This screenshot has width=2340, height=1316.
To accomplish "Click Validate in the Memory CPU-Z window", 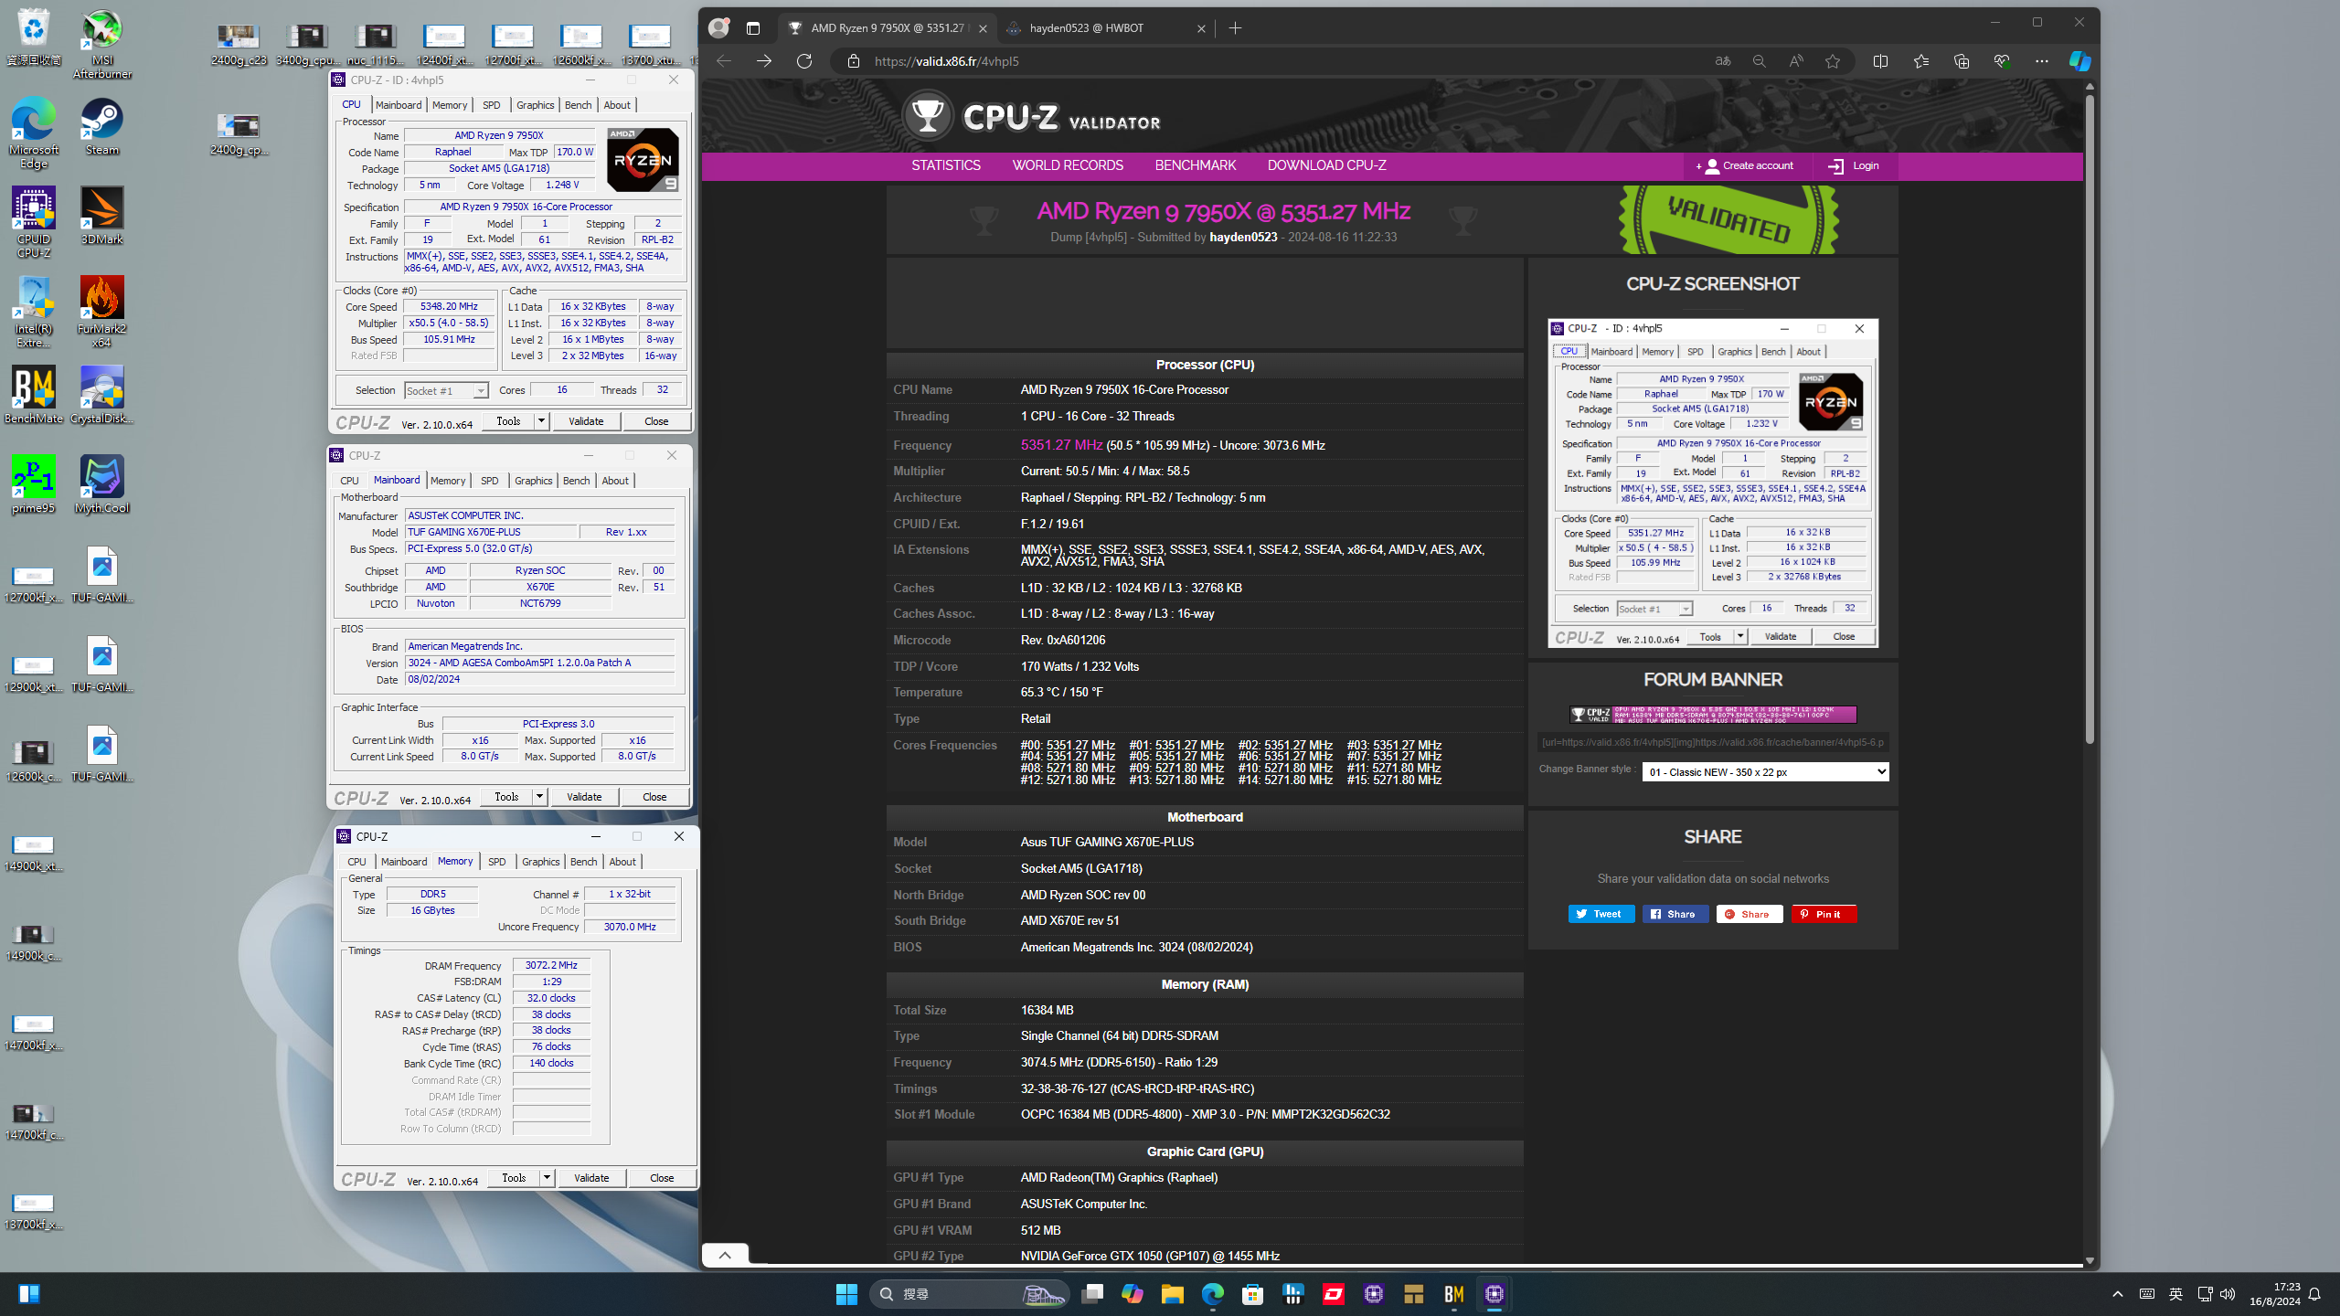I will (591, 1178).
